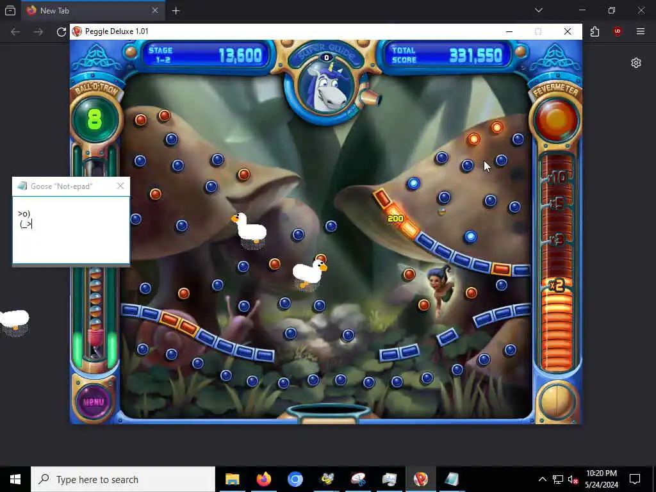
Task: Open the notification center icon
Action: (x=635, y=479)
